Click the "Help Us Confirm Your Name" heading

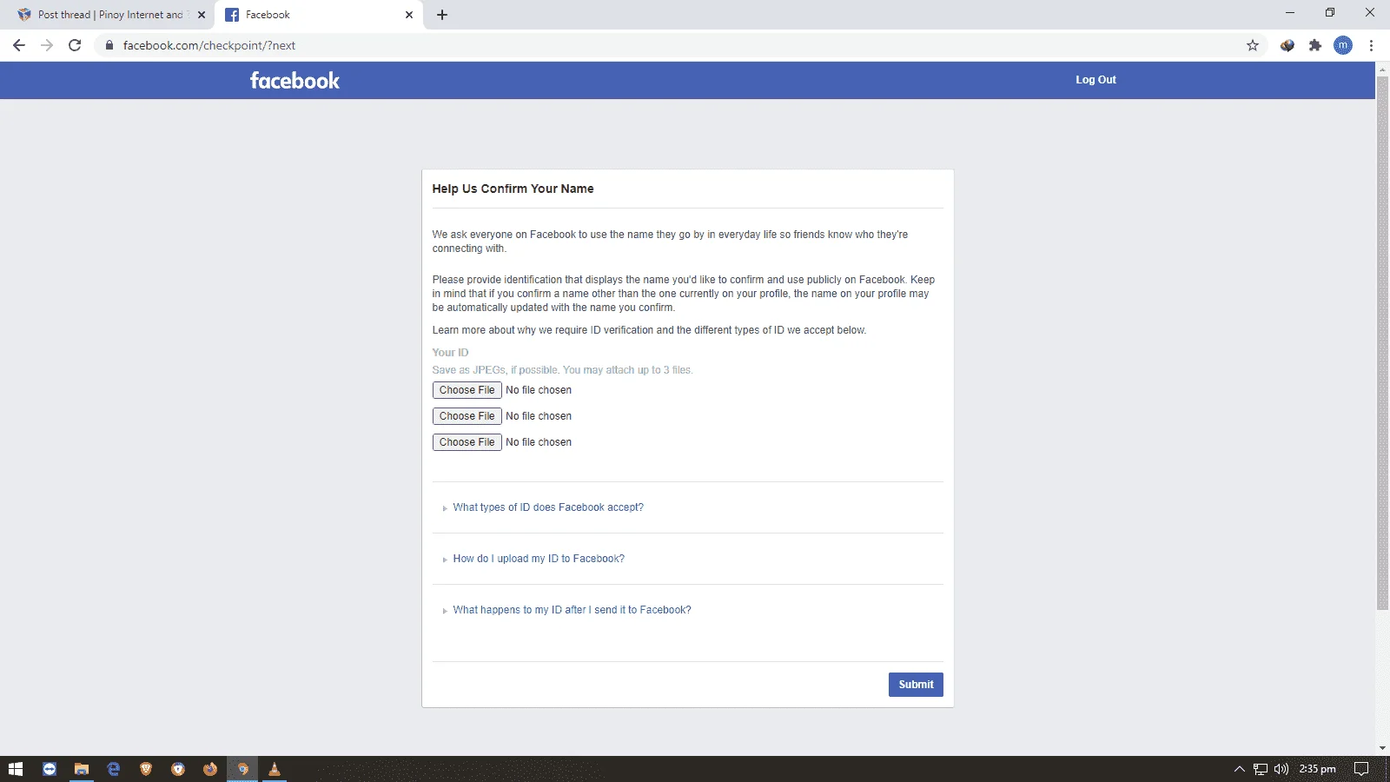point(513,189)
